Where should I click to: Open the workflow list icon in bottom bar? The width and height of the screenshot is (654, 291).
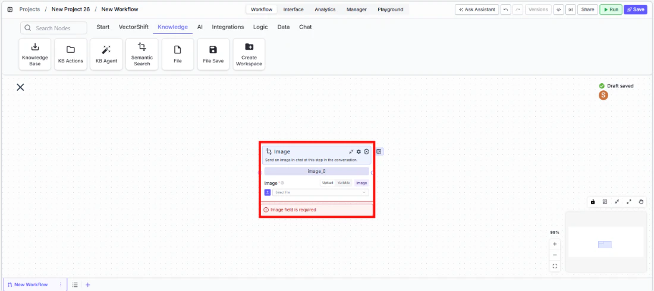(75, 284)
